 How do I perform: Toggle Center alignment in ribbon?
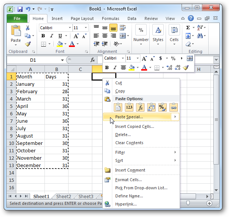(x=105, y=36)
